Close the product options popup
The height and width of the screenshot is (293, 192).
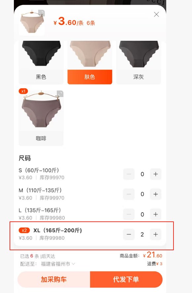tap(156, 14)
